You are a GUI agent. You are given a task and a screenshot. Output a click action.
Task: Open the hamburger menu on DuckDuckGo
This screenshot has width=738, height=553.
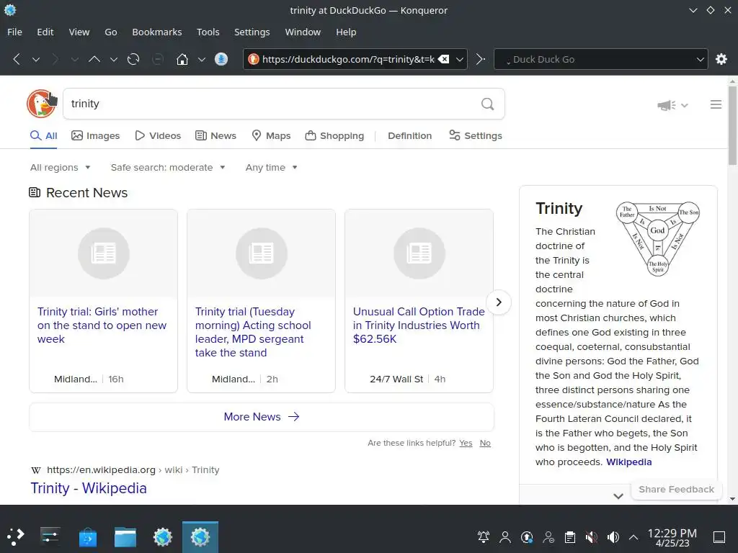716,104
